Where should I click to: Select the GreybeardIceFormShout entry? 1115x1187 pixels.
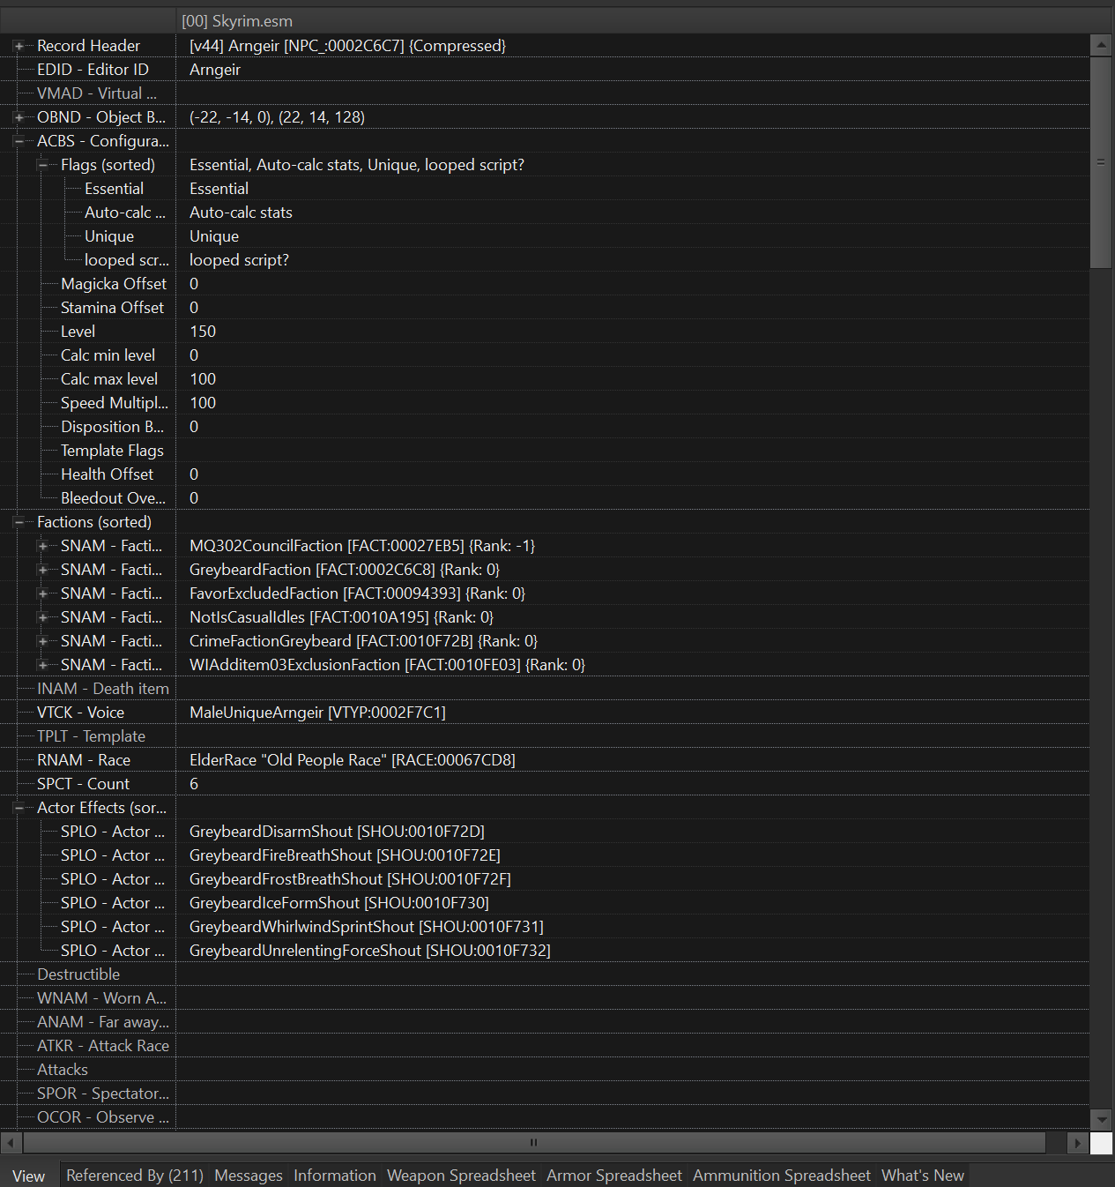click(339, 903)
